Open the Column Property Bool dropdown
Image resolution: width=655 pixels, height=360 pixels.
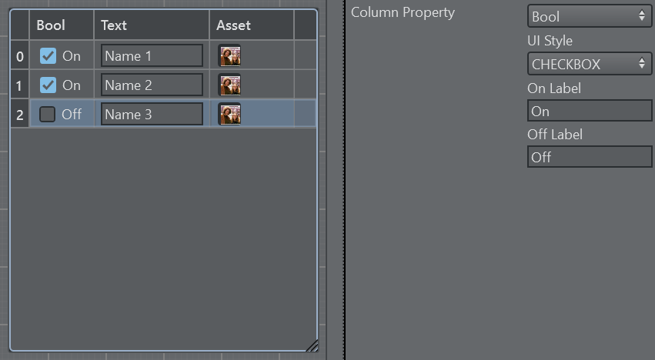click(589, 16)
